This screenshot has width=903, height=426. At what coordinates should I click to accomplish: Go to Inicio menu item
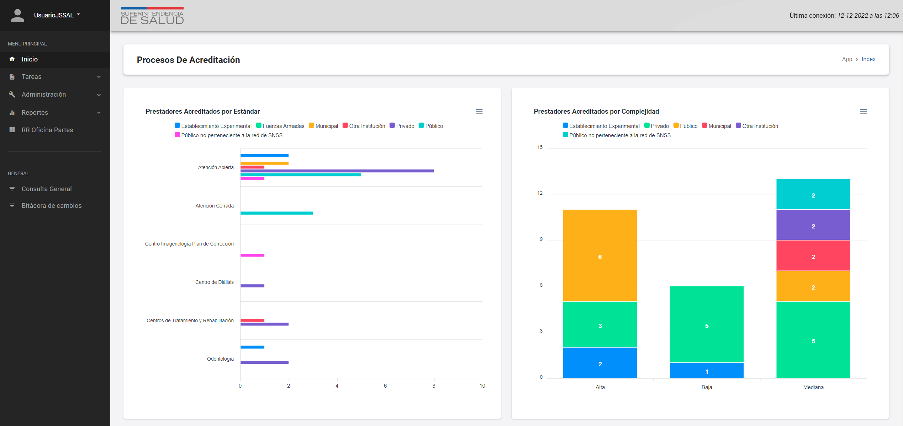pyautogui.click(x=55, y=59)
